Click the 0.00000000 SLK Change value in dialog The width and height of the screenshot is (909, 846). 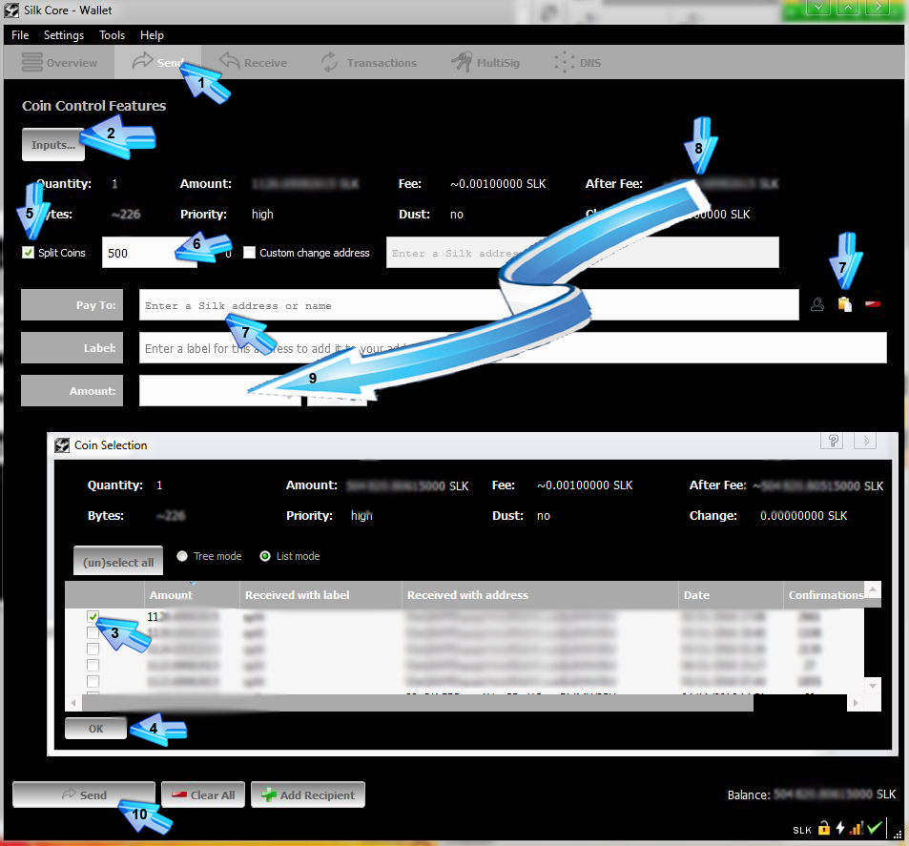point(803,515)
